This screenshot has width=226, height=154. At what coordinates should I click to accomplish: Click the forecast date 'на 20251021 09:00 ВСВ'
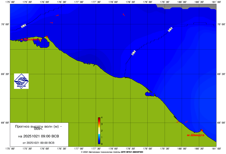[x=39, y=136]
